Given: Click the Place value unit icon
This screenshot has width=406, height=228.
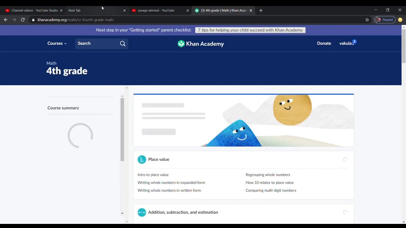Looking at the screenshot, I should (x=142, y=160).
